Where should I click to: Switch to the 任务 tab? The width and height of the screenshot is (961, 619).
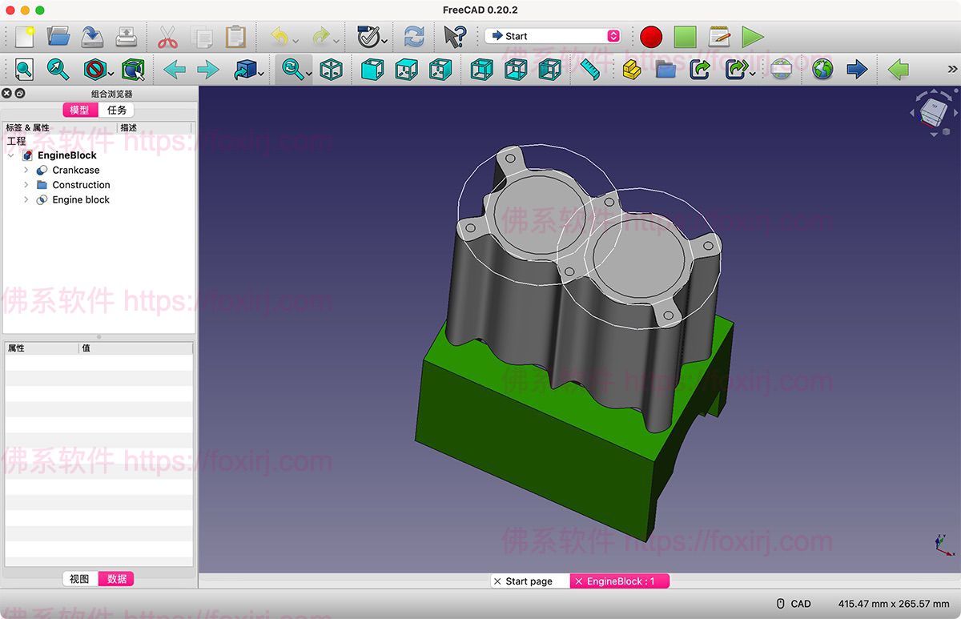tap(117, 110)
